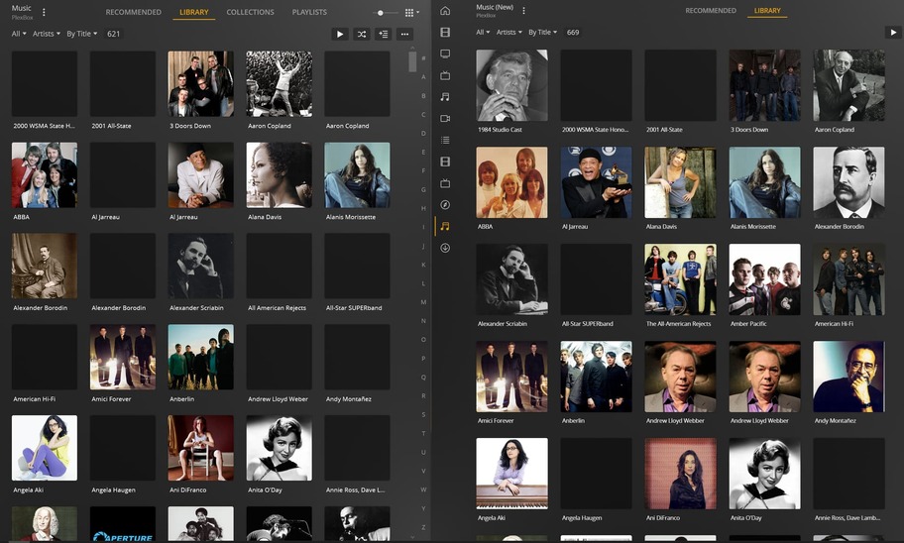The image size is (904, 543).
Task: Go to Recommended tab in Music (New)
Action: (710, 11)
